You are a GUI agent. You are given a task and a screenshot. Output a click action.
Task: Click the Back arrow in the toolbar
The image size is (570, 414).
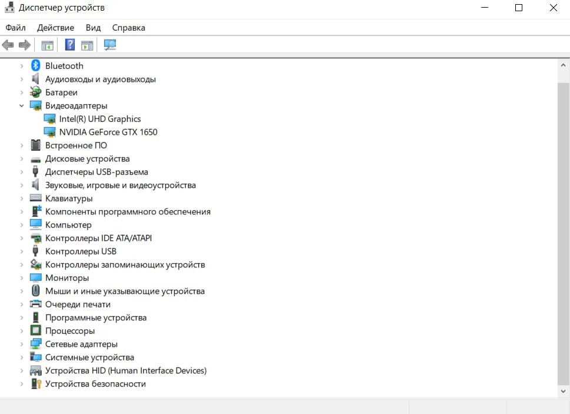point(8,45)
